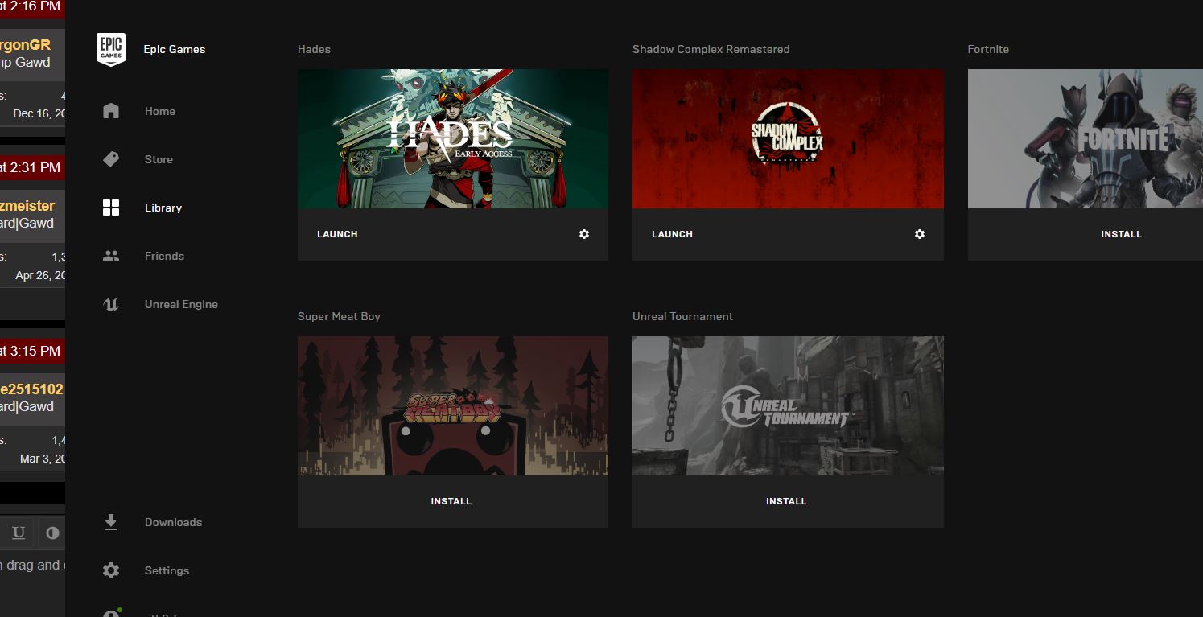The height and width of the screenshot is (617, 1203).
Task: Click the Unreal Tournament cover image
Action: pos(787,405)
